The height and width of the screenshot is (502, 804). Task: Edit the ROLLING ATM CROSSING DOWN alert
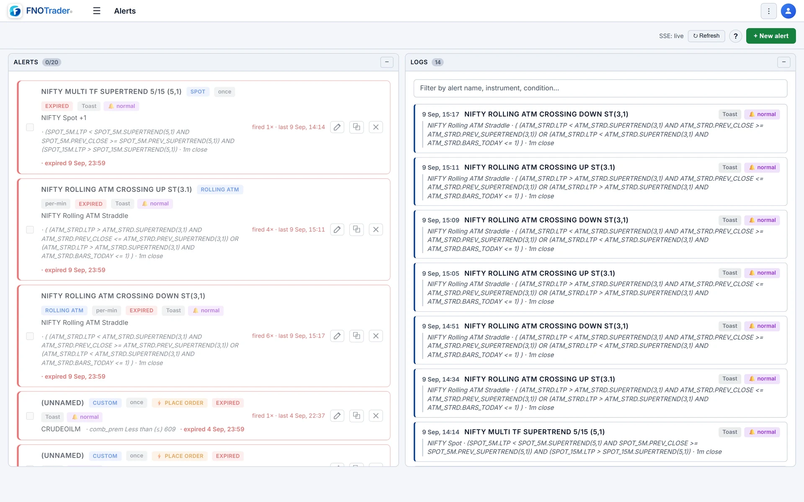pos(337,336)
